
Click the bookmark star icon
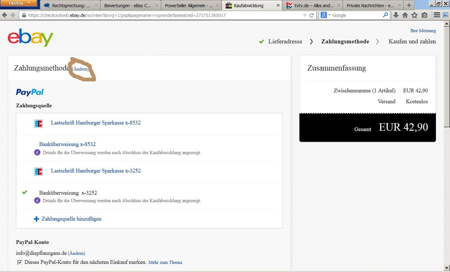tap(414, 15)
